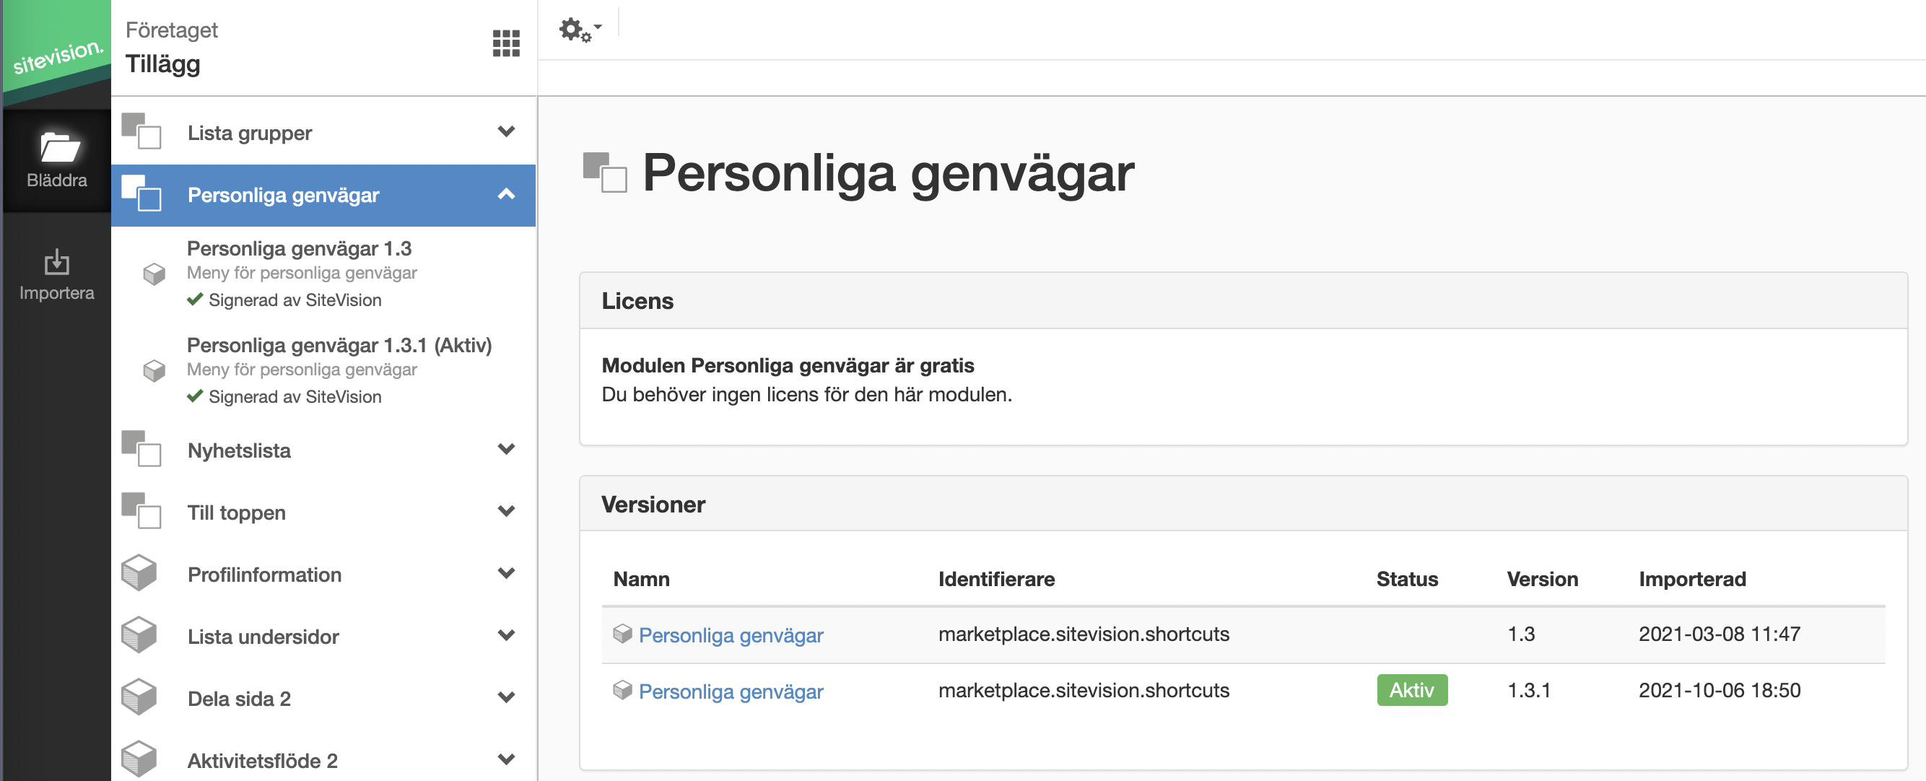1926x781 pixels.
Task: Expand the Aktivitetsflöde 2 chevron
Action: point(506,759)
